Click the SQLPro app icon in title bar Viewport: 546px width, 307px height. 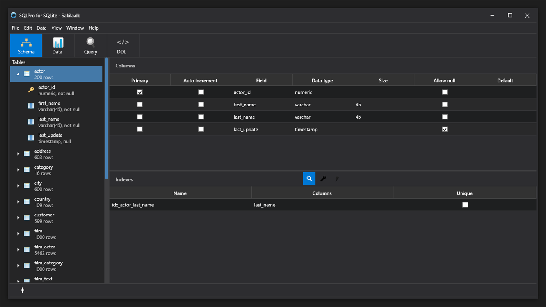pyautogui.click(x=14, y=15)
